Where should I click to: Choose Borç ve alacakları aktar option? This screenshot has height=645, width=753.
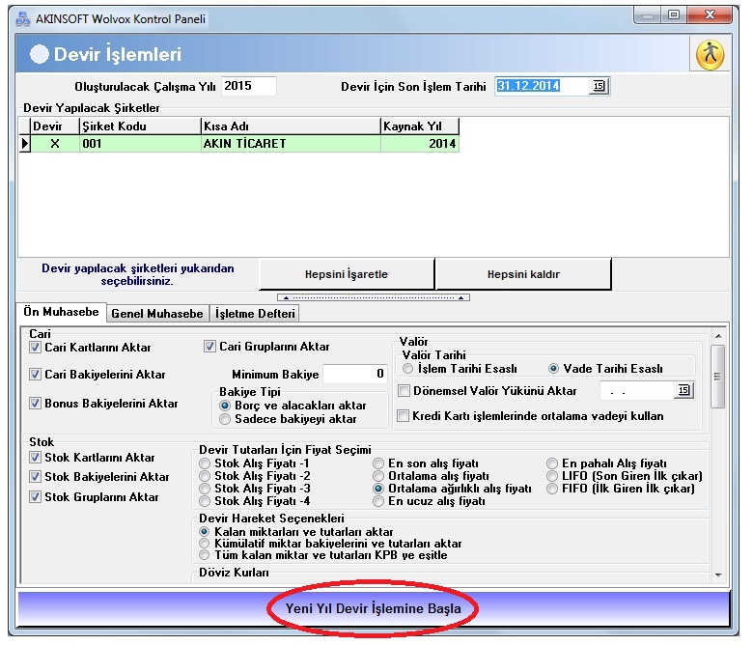224,406
